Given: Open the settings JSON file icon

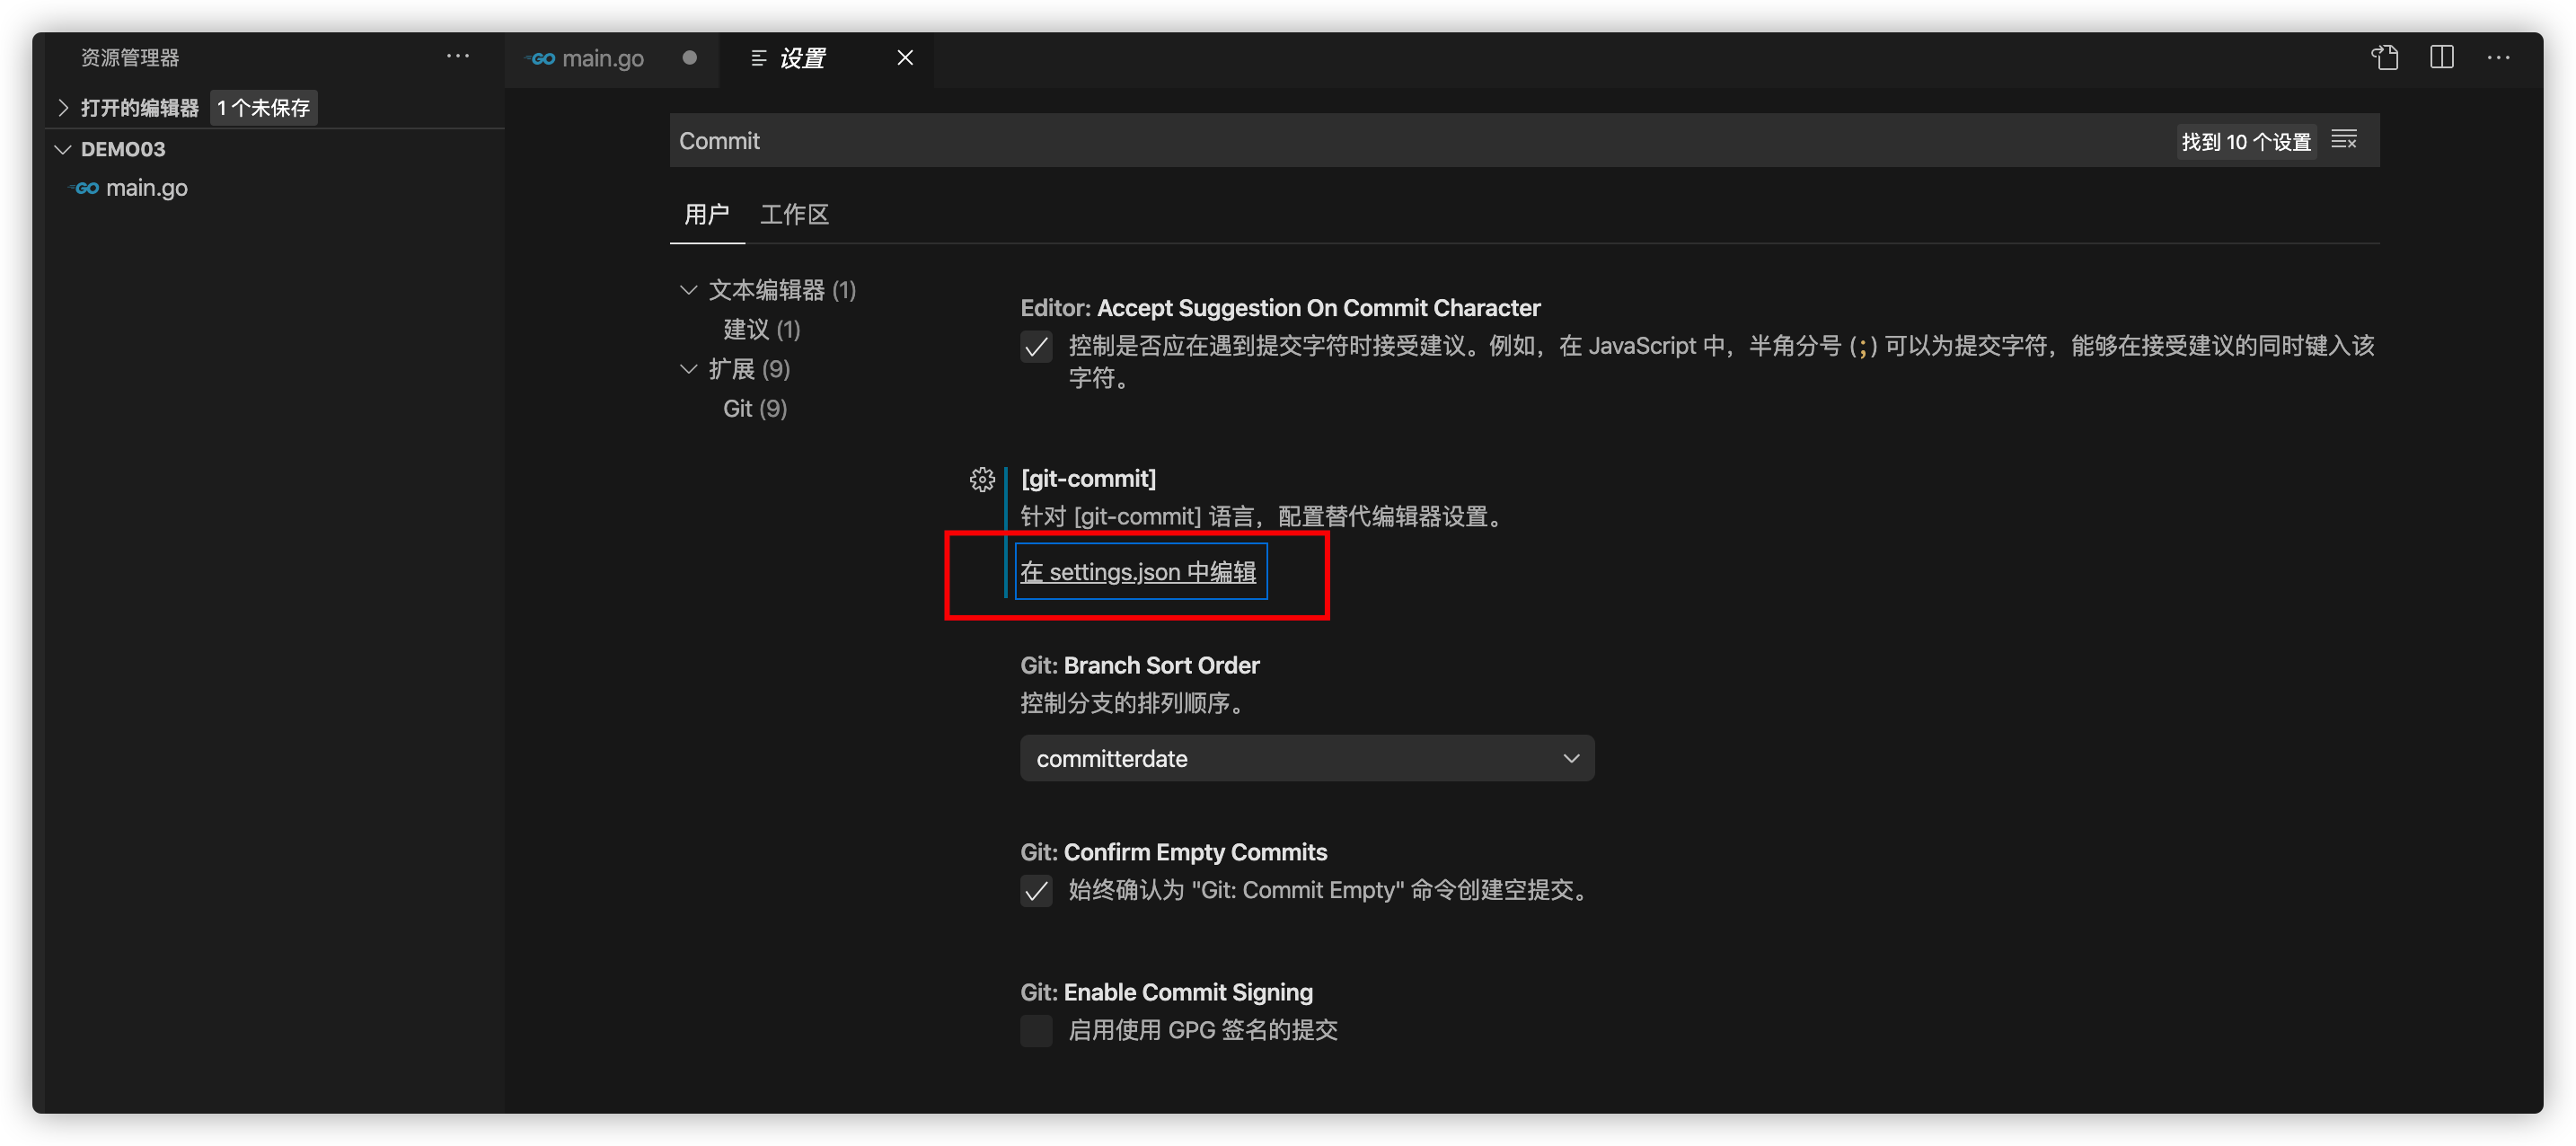Looking at the screenshot, I should (2384, 58).
